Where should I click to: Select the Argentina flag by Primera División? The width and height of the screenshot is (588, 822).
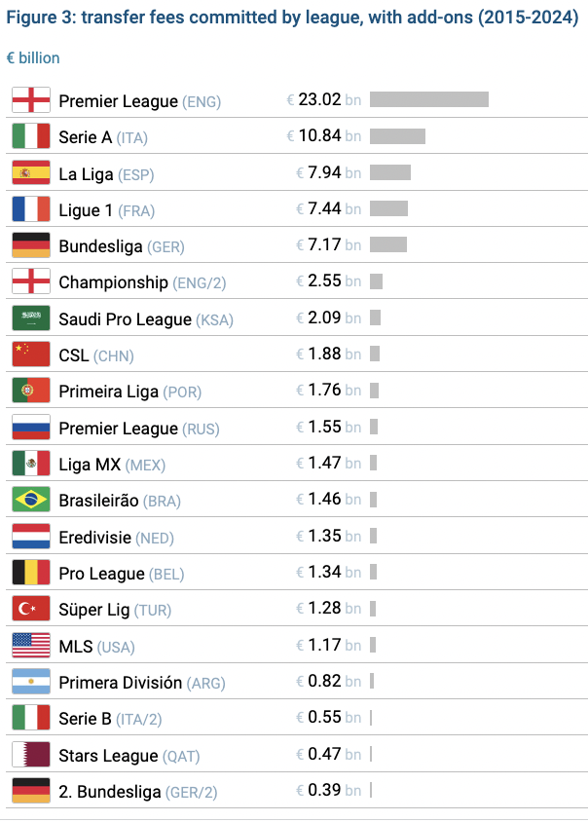pyautogui.click(x=30, y=682)
